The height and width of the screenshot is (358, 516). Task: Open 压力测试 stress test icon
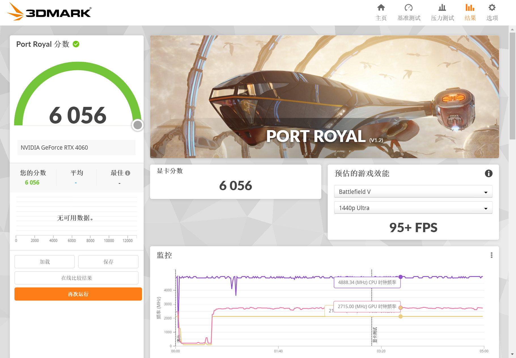tap(442, 8)
